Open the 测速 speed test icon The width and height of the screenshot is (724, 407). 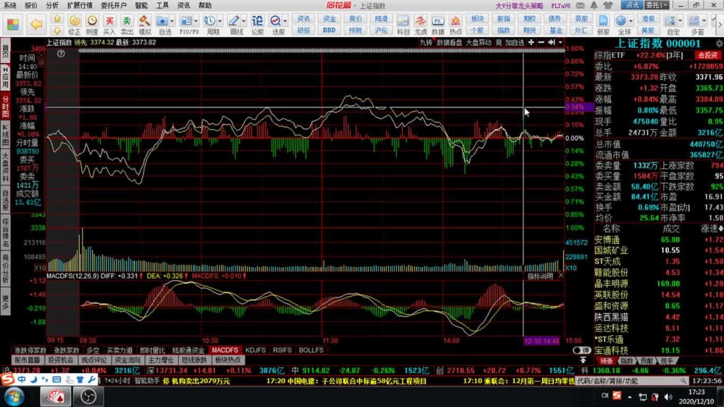[92, 21]
